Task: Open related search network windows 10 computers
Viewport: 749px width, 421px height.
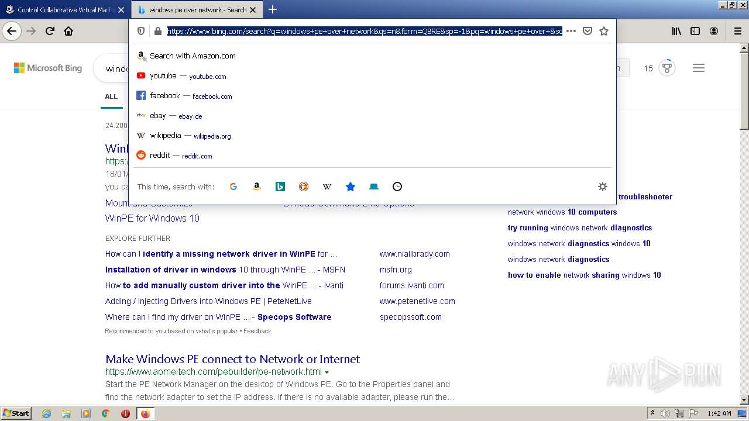Action: coord(562,212)
